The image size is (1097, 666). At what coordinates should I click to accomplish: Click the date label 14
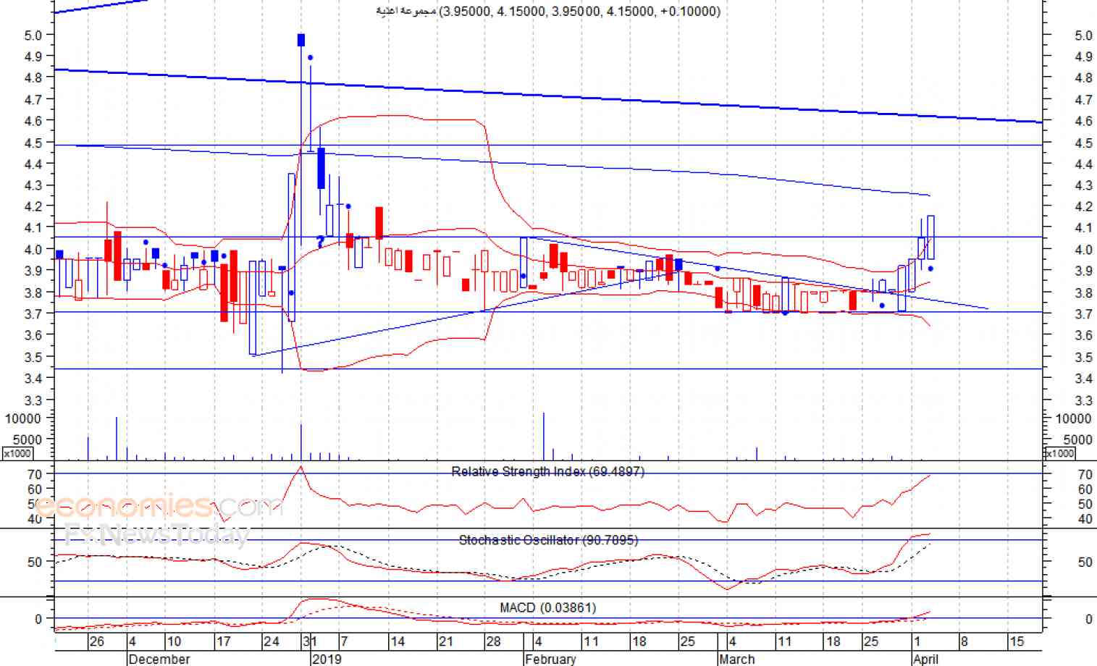coord(398,641)
